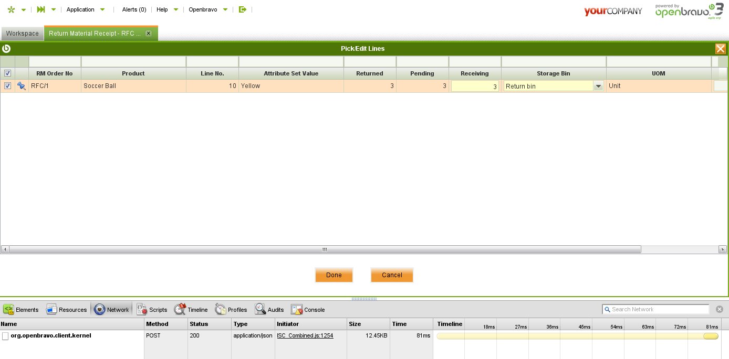This screenshot has width=729, height=359.
Task: Expand the Openbravo user menu
Action: (209, 9)
